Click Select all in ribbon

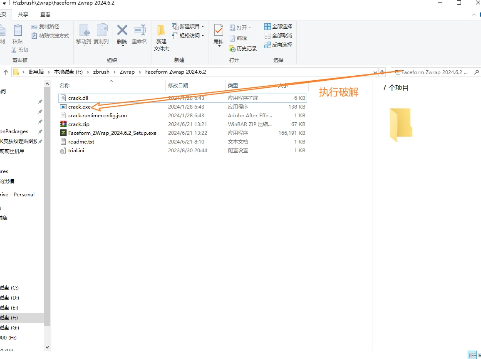(x=278, y=26)
